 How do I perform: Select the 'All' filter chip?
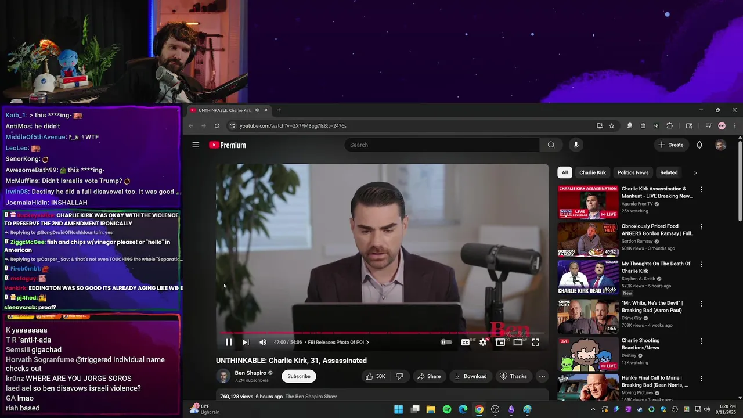pyautogui.click(x=565, y=172)
